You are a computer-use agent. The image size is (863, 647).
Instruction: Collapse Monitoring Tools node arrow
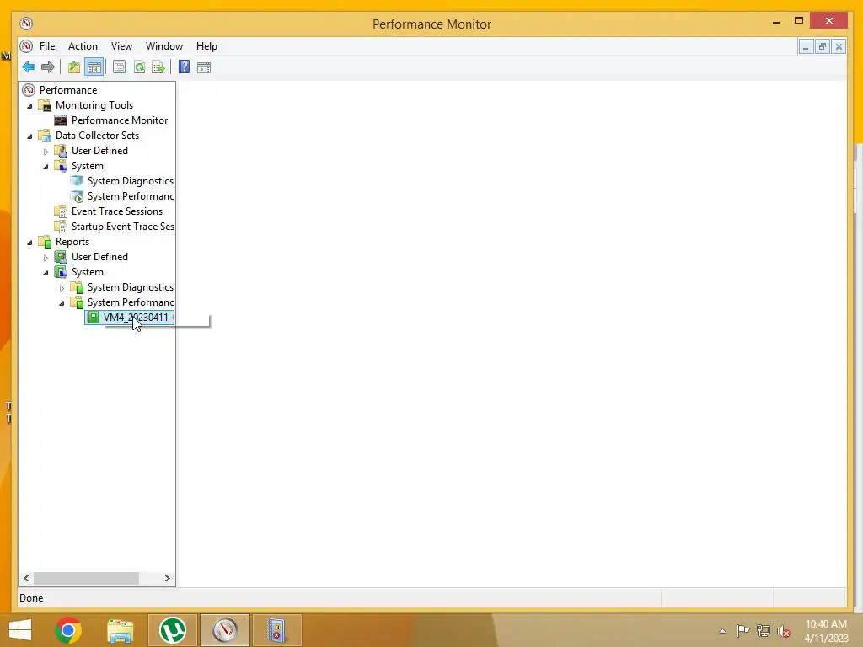click(29, 105)
